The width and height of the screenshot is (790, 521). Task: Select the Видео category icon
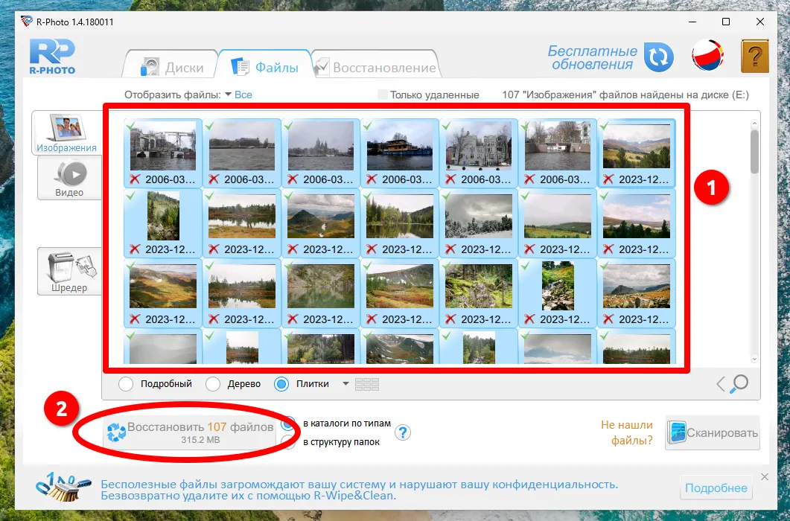[69, 179]
